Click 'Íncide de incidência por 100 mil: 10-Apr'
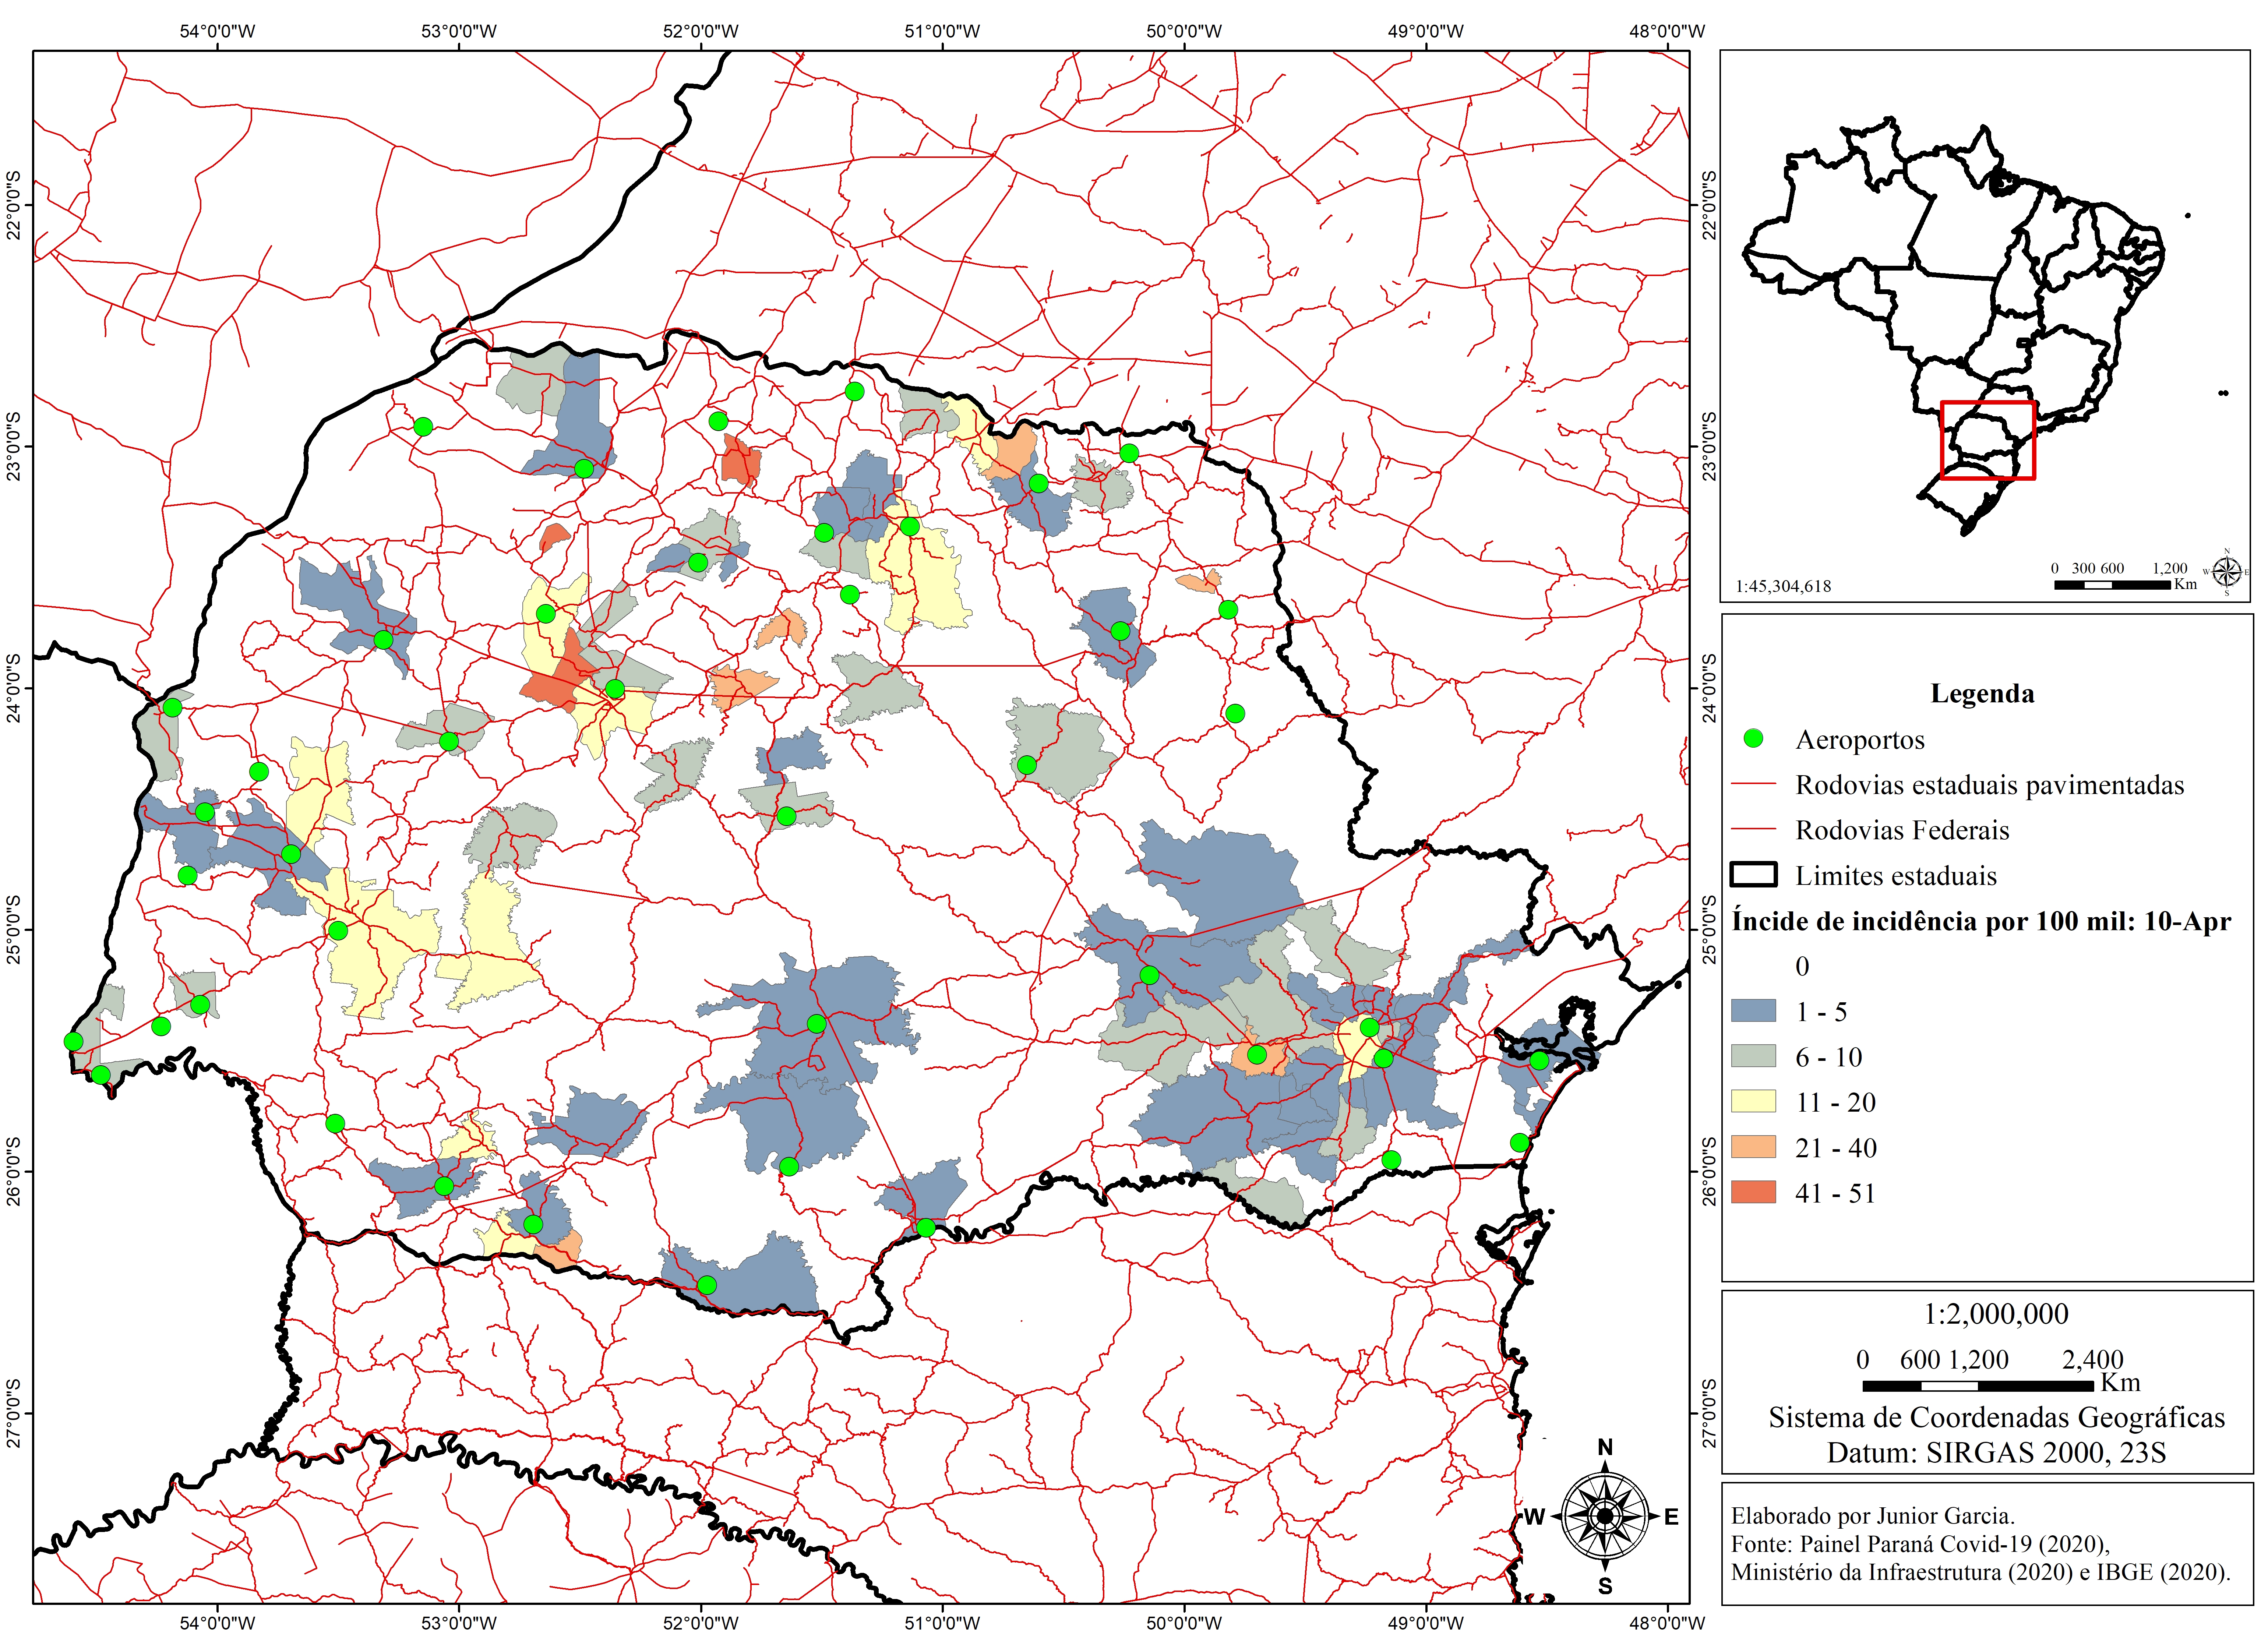This screenshot has width=2261, height=1652. coord(1981,921)
